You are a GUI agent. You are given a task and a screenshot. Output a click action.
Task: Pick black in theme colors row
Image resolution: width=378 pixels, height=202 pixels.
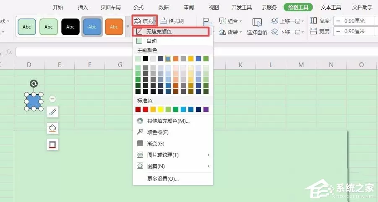(146, 59)
